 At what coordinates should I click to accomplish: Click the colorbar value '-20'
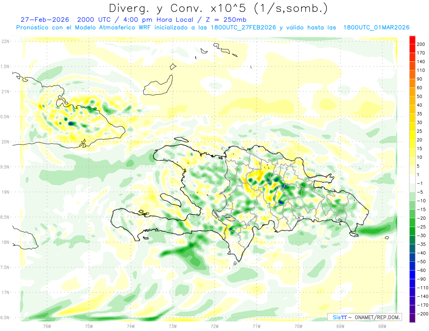click(x=421, y=218)
